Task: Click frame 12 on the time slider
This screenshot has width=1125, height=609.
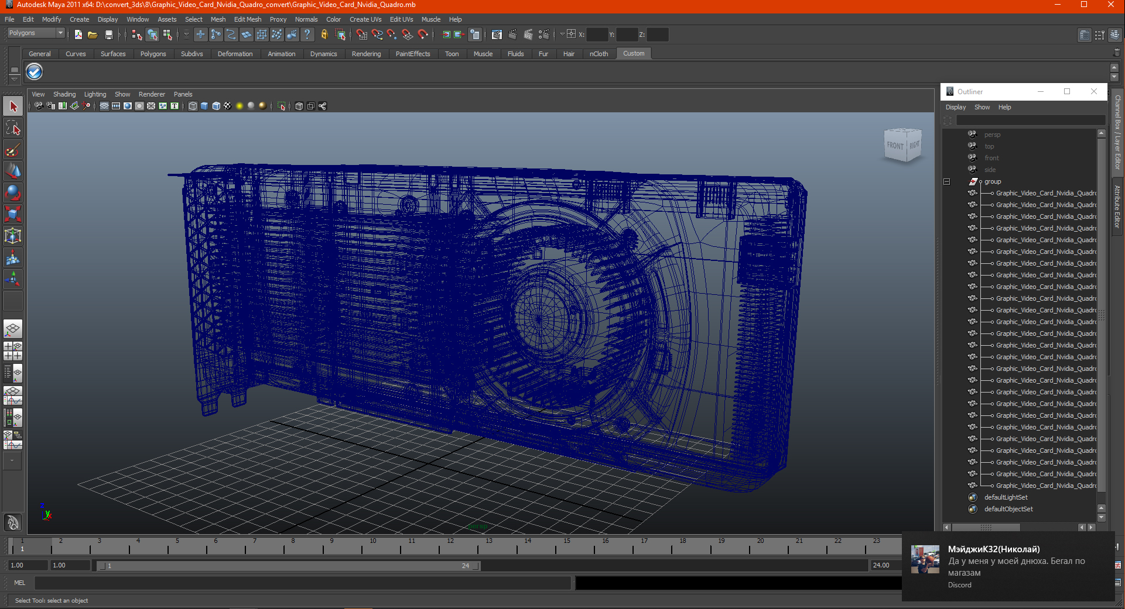Action: [450, 548]
